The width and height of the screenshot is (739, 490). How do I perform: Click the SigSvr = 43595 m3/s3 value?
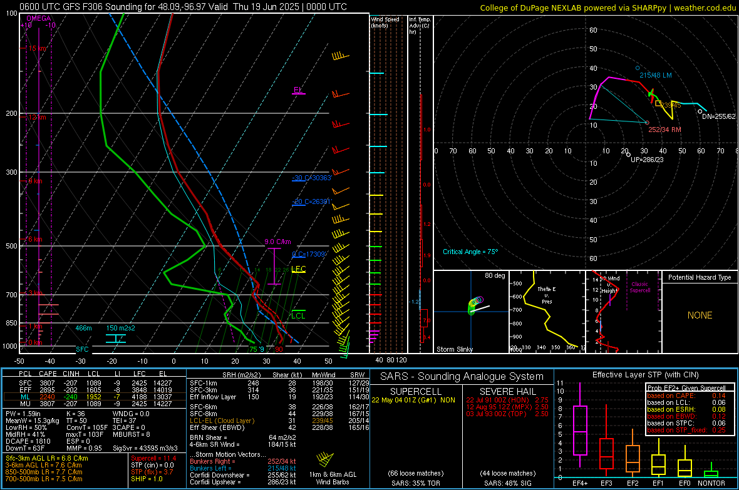pos(146,448)
